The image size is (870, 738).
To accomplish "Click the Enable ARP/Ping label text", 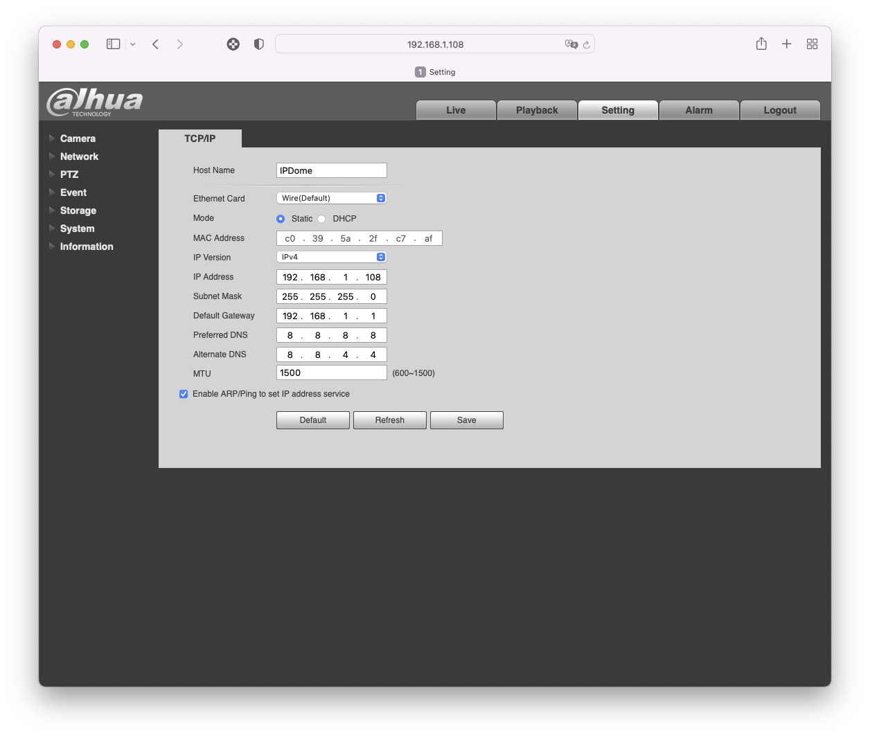I will (x=271, y=394).
